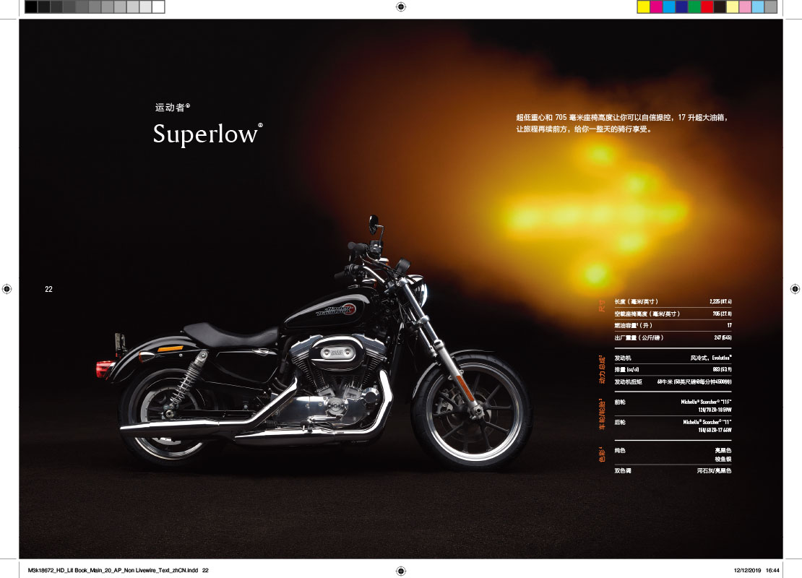Click the "双色调" two-tone label

(x=623, y=470)
